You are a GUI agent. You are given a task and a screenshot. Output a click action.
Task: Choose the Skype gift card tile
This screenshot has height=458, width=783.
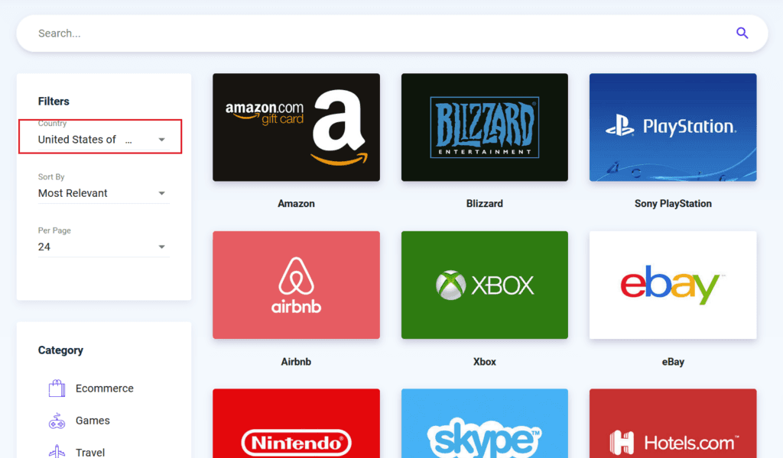[x=484, y=424]
